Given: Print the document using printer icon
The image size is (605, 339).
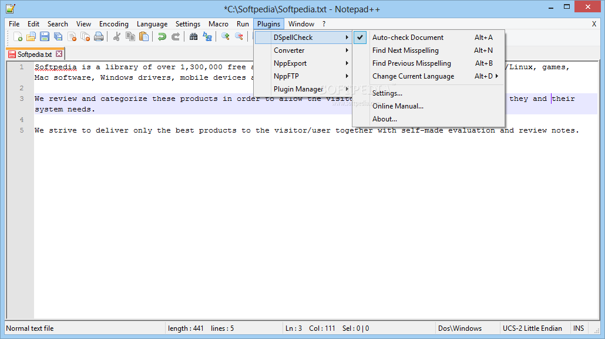Looking at the screenshot, I should tap(99, 36).
